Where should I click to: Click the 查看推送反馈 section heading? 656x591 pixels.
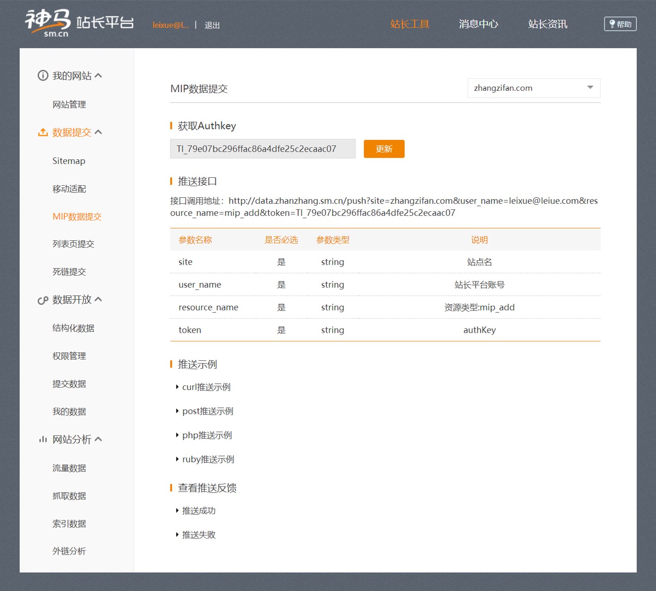(207, 488)
